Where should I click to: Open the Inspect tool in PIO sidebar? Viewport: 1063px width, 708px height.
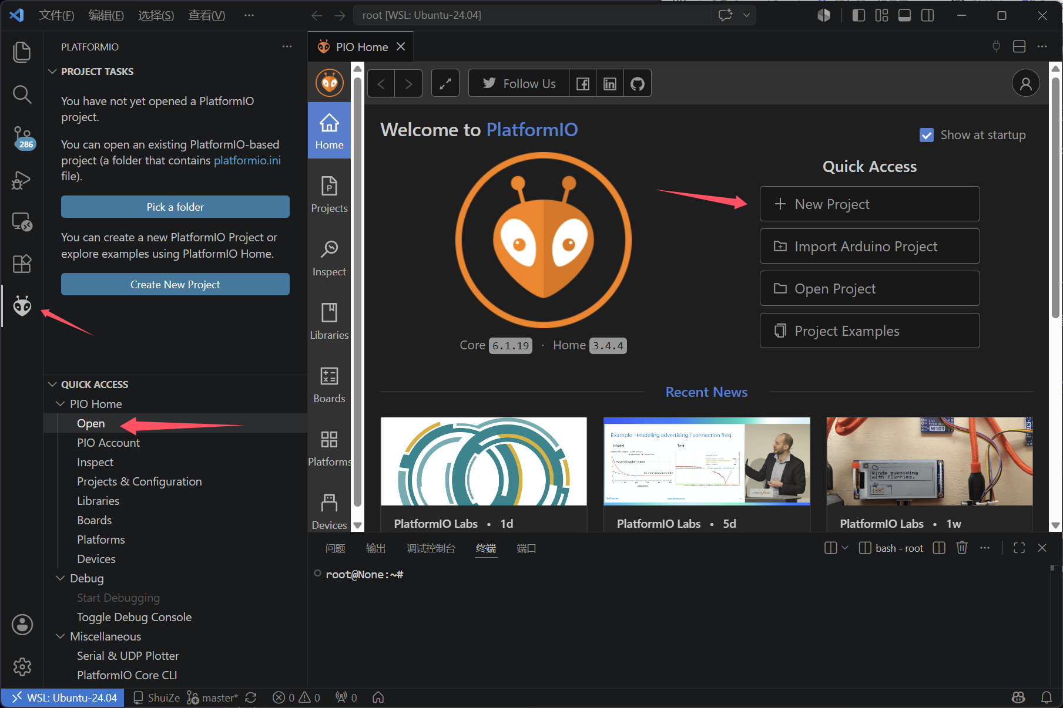tap(329, 258)
